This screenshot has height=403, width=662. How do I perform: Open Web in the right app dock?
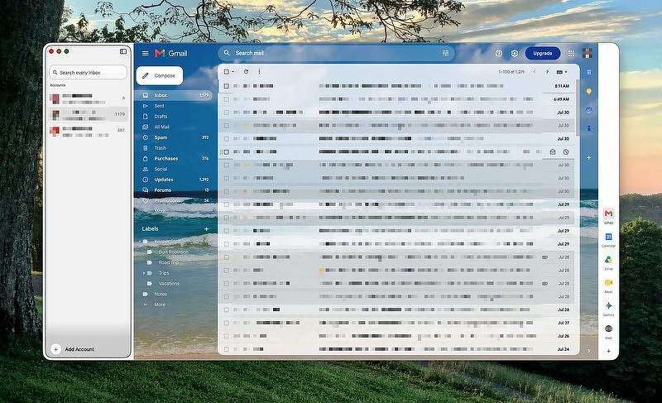coord(608,331)
